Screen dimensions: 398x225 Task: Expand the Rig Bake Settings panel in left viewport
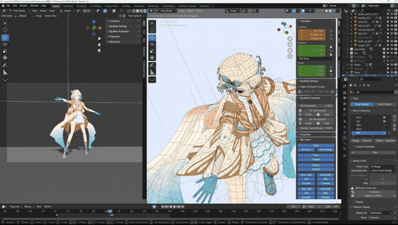118,26
